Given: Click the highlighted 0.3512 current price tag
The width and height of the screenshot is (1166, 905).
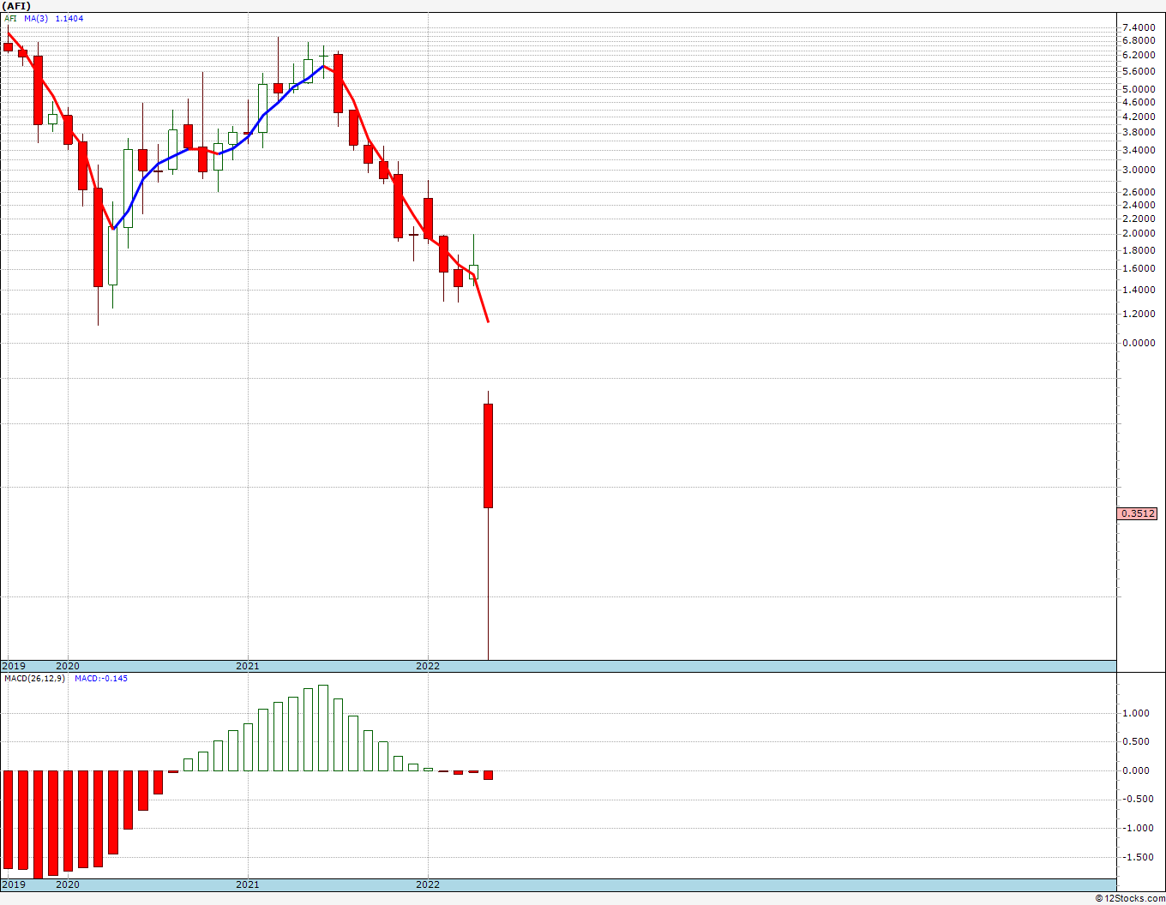Looking at the screenshot, I should (x=1138, y=514).
